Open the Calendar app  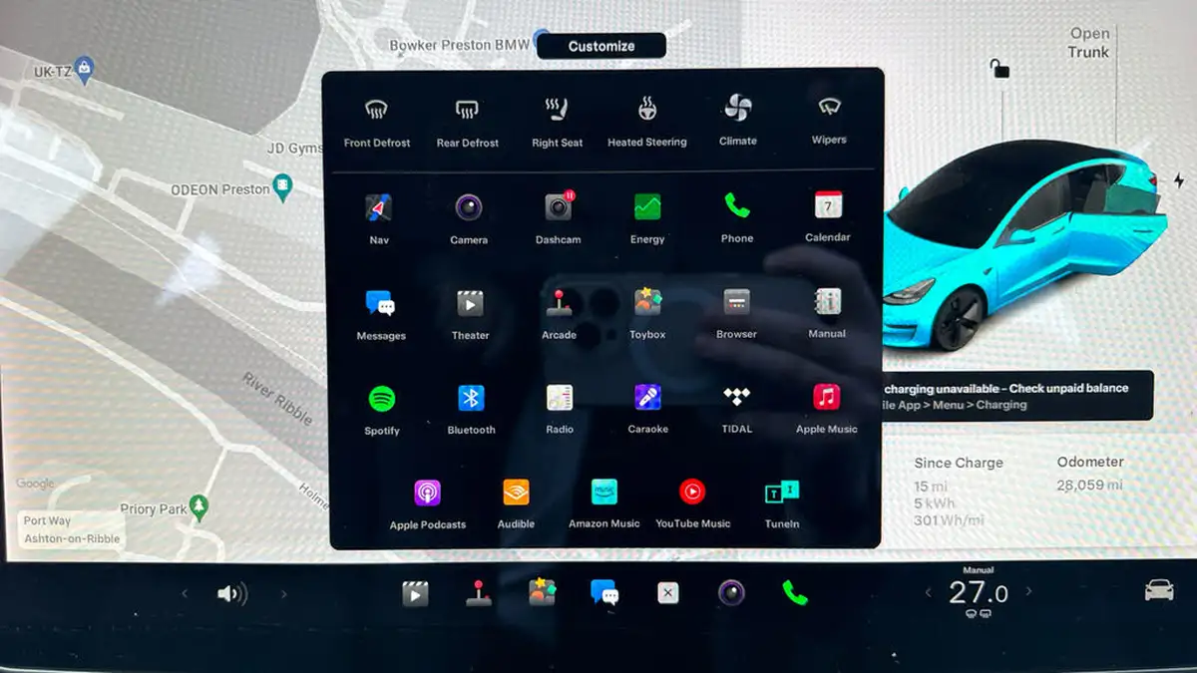pos(828,216)
